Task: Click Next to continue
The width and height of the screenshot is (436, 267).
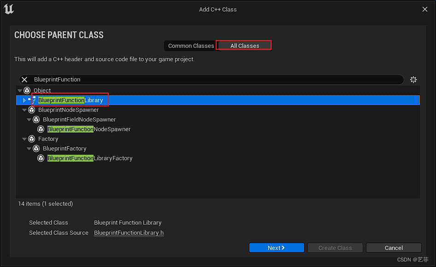Action: pos(277,248)
